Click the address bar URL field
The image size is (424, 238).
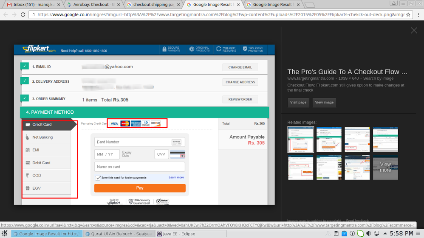[220, 14]
